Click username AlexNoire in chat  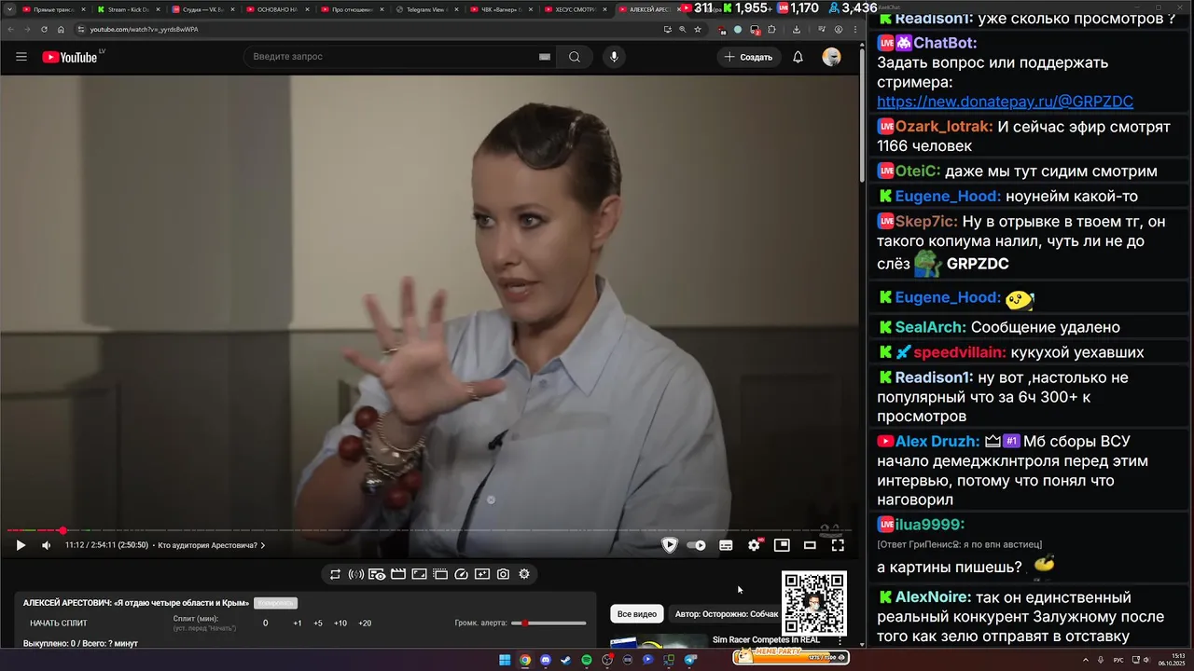point(932,597)
